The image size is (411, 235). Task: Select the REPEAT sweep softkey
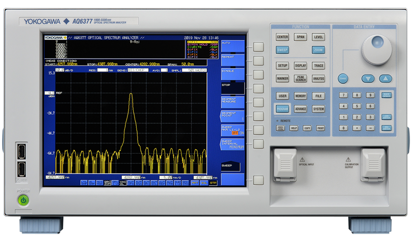point(233,61)
